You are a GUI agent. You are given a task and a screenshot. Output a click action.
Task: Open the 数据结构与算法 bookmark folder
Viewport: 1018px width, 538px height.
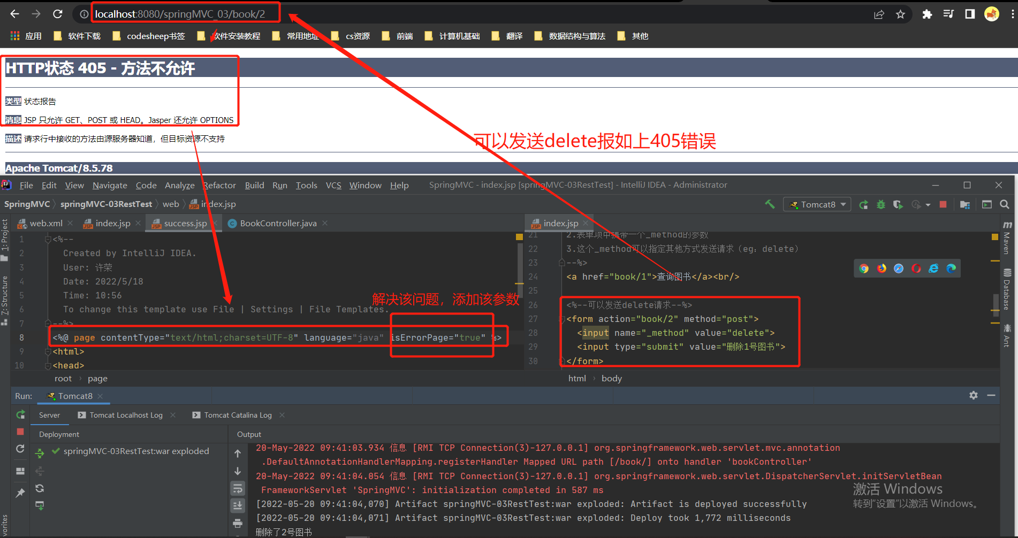tap(570, 36)
